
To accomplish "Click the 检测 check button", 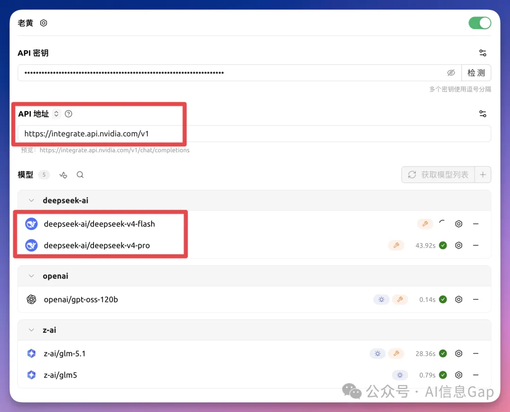I will (476, 73).
